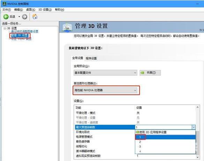Click the grey Forward arrow icon
The height and width of the screenshot is (161, 204).
pos(25,17)
